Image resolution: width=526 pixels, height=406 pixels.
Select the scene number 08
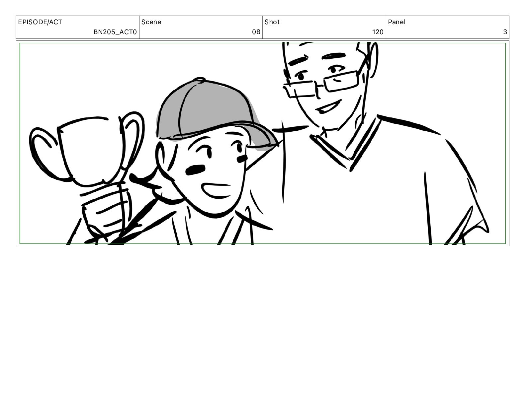coord(256,32)
